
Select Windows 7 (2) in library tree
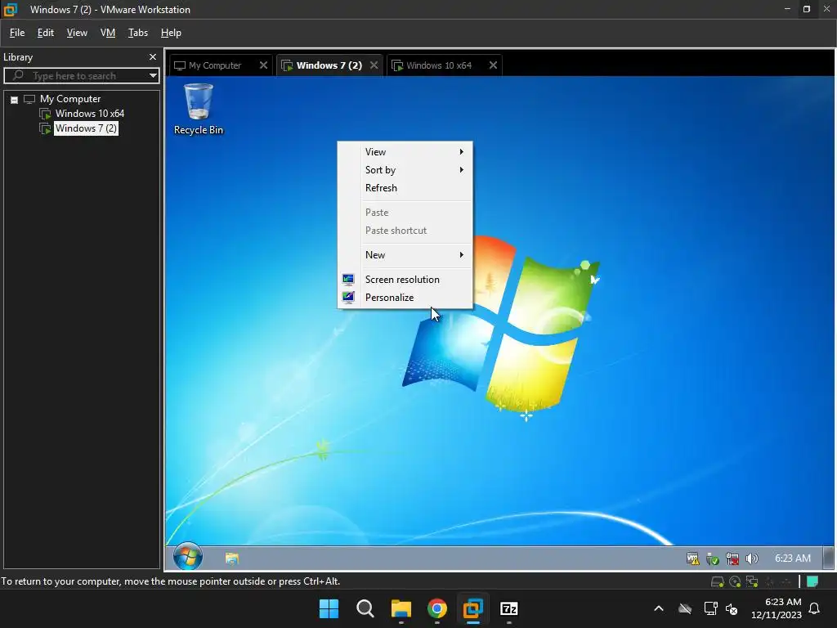[x=86, y=128]
